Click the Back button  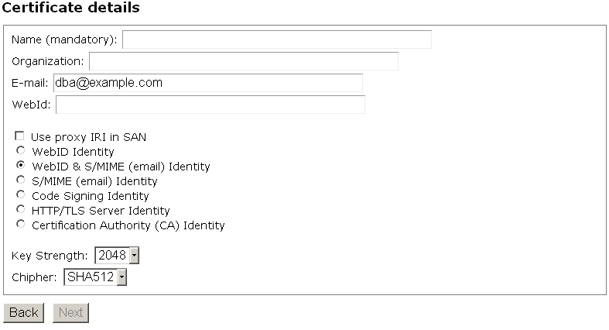23,313
